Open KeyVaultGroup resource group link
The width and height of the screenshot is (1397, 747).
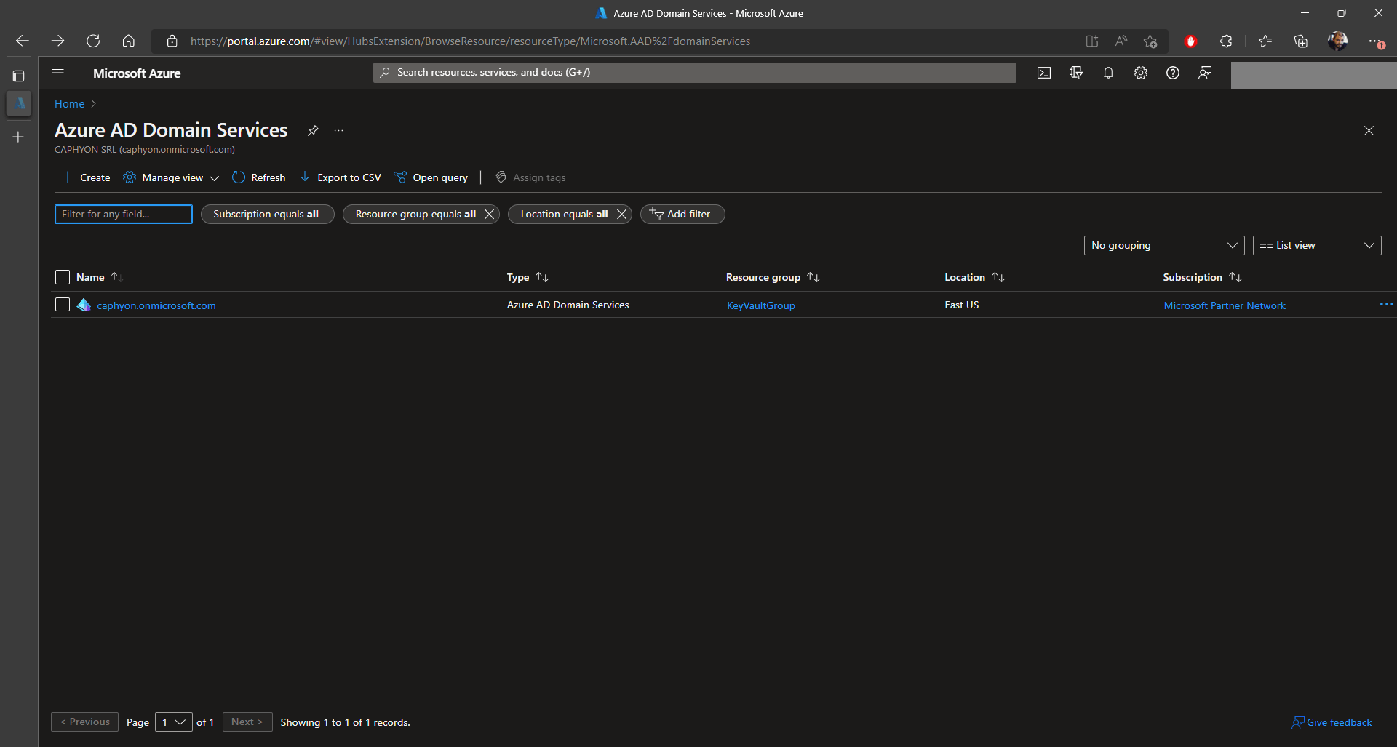(760, 305)
